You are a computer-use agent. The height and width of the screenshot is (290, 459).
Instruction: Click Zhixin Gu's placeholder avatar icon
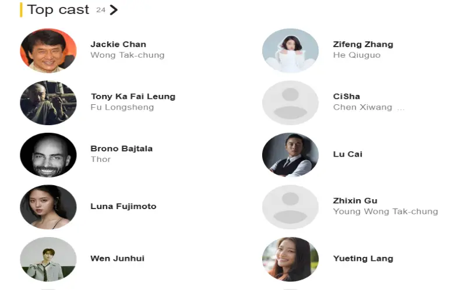click(x=290, y=207)
